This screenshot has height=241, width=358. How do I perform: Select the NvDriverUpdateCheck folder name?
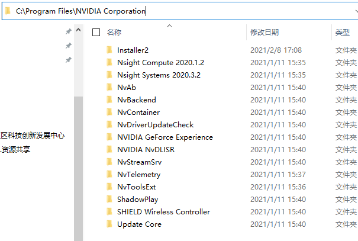click(x=155, y=125)
